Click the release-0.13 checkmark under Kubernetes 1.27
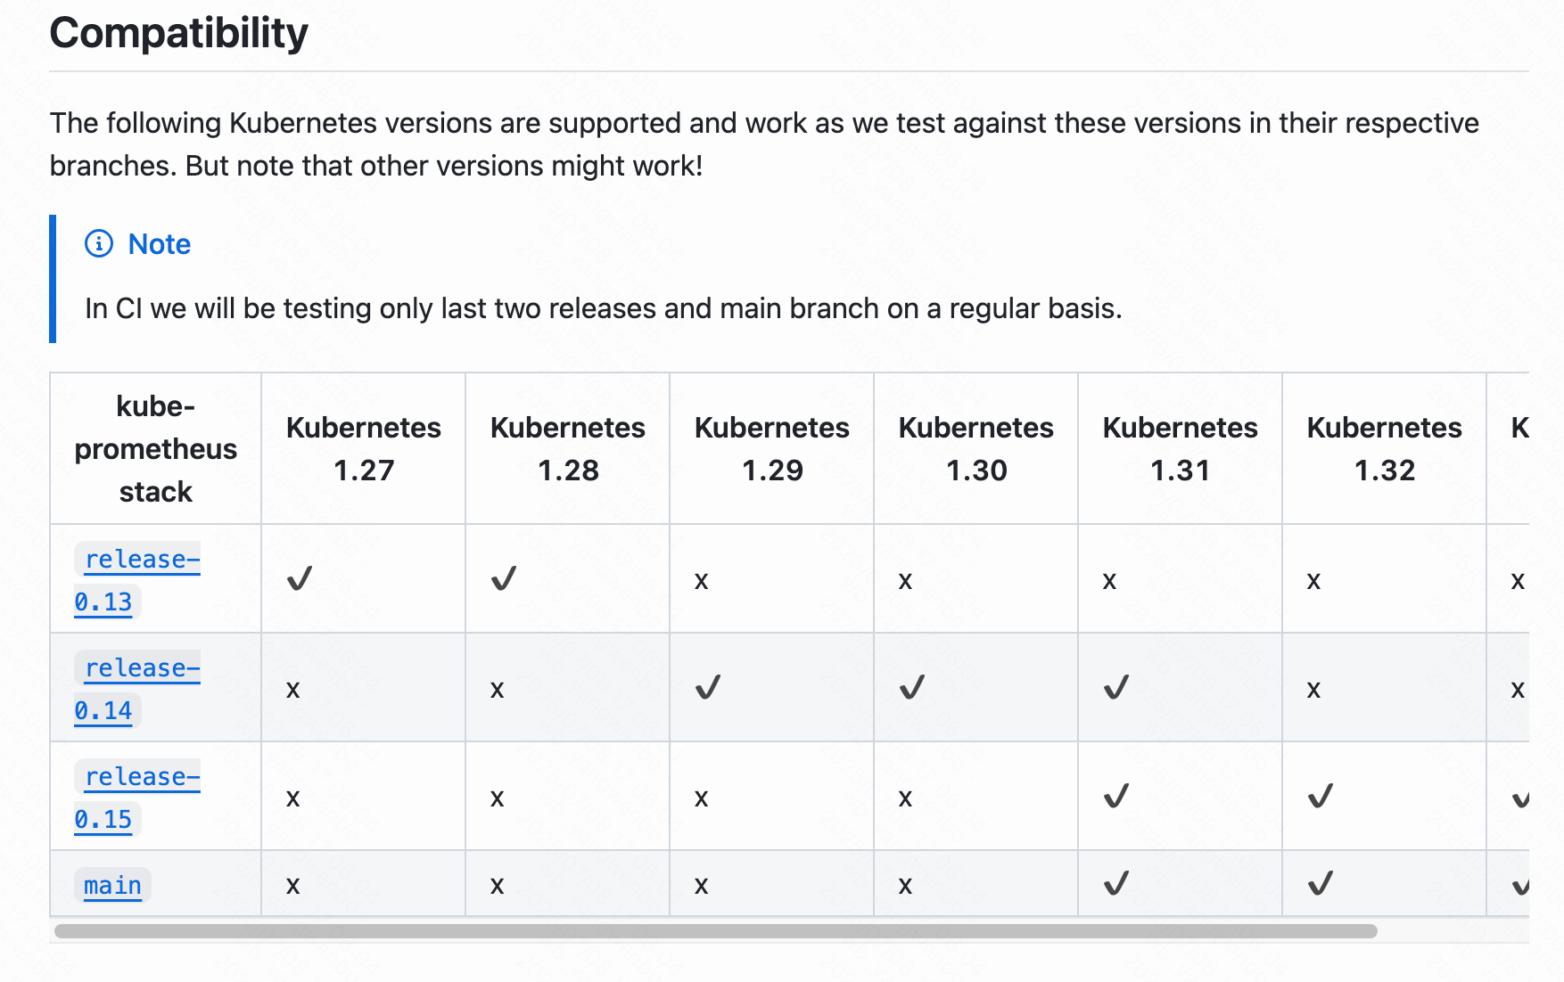The height and width of the screenshot is (982, 1564). click(300, 579)
